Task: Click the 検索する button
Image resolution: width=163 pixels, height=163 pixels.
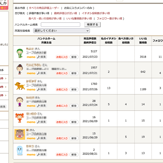Action: 93,24
